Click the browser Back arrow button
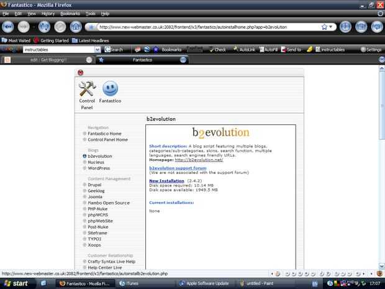Screen dimensions: 385x289 [8, 27]
